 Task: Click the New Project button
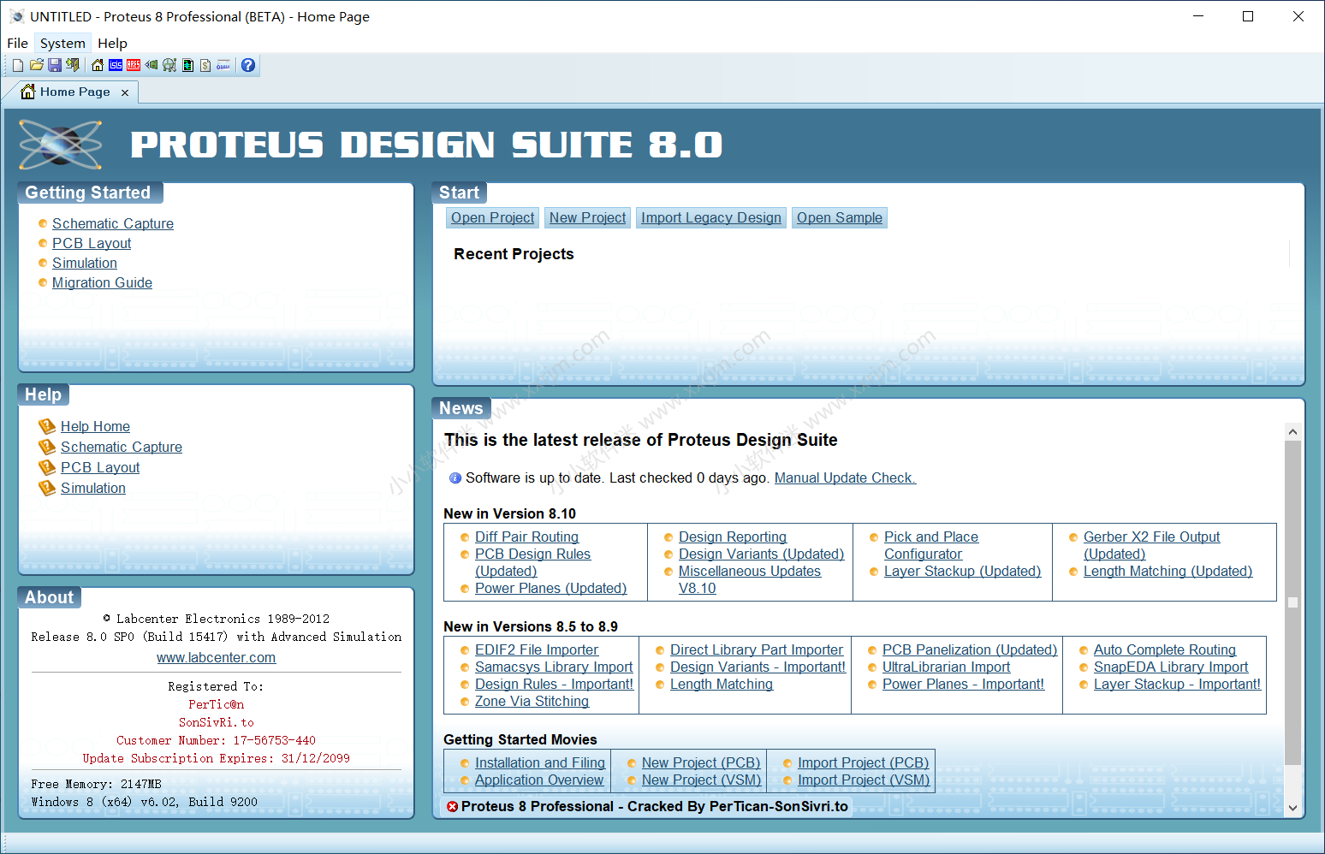point(588,217)
